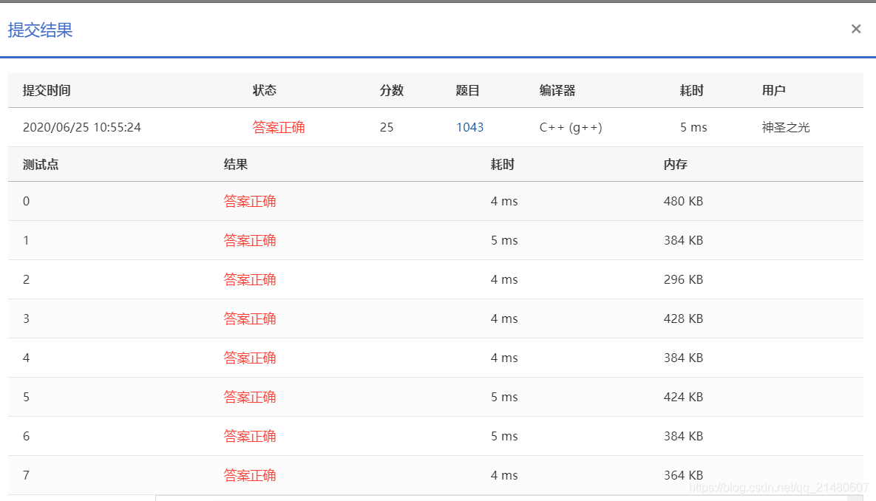
Task: Click test point 0 答案正确 result
Action: pos(250,201)
